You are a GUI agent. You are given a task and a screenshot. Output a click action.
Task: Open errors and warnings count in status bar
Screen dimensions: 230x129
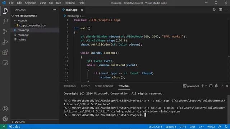tap(15, 126)
